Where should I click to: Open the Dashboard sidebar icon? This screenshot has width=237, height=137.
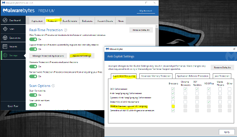pyautogui.click(x=5, y=20)
